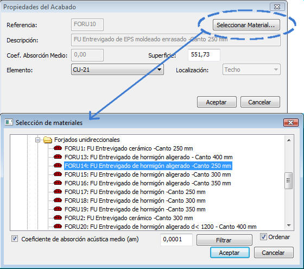304x269 pixels.
Task: Click the Seleccionar Material button
Action: point(246,25)
